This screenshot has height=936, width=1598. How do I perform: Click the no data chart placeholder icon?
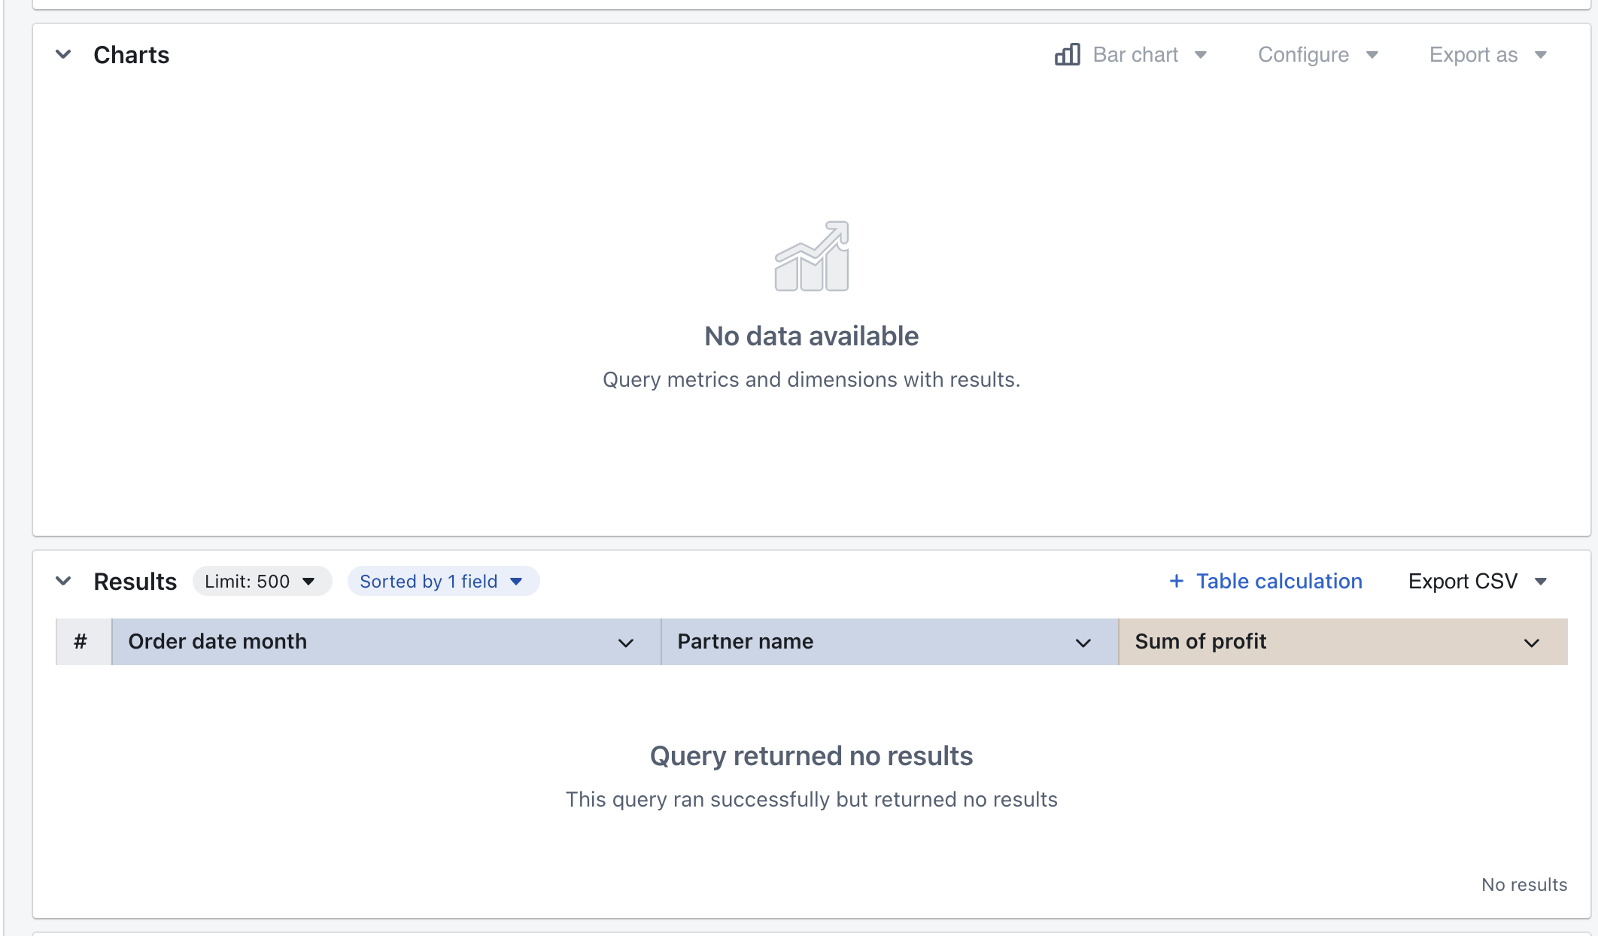click(812, 256)
